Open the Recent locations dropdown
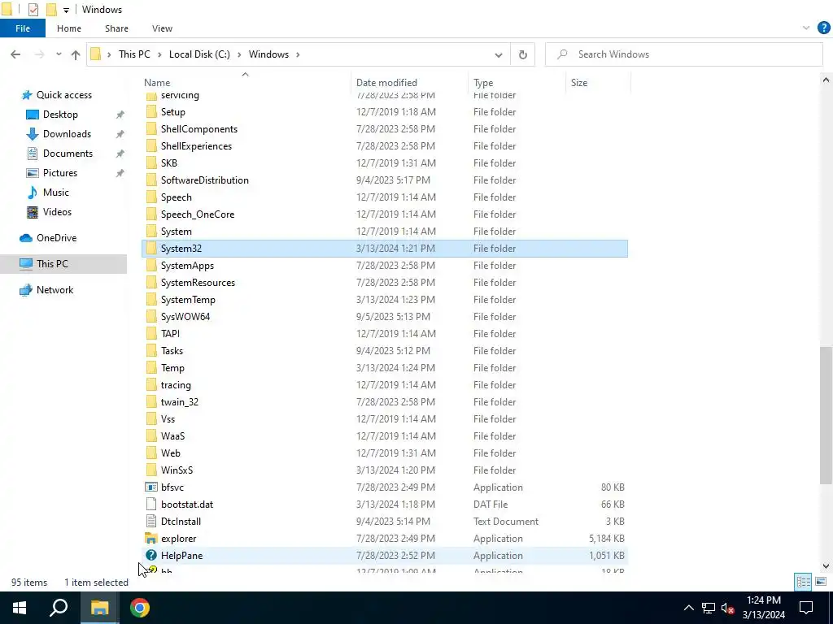Viewport: 833px width, 624px height. click(x=59, y=54)
